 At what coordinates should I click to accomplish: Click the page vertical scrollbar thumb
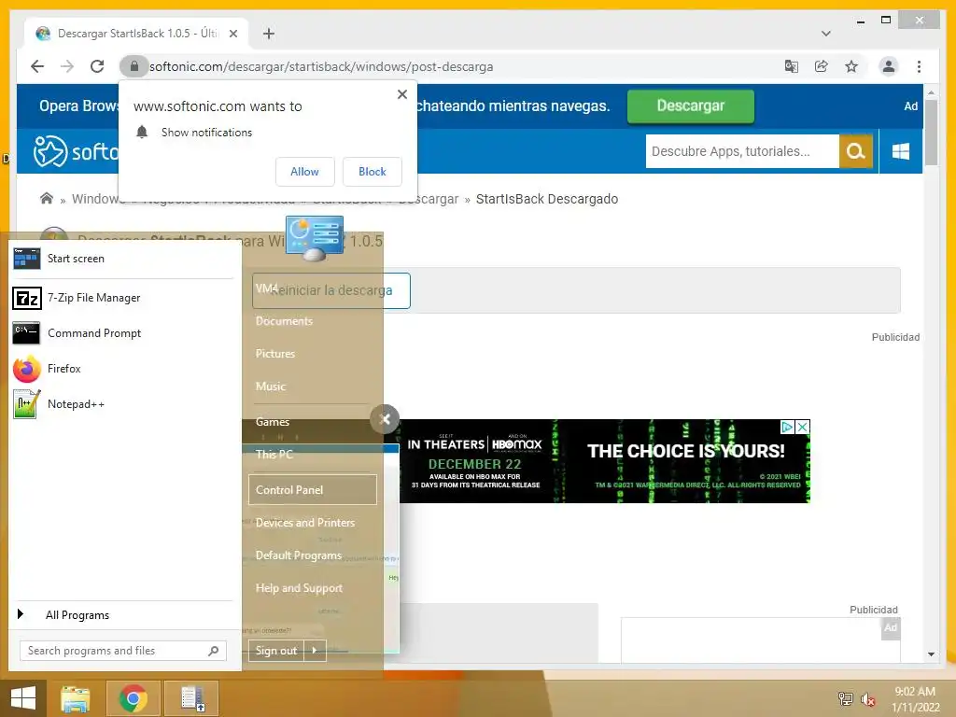click(931, 133)
